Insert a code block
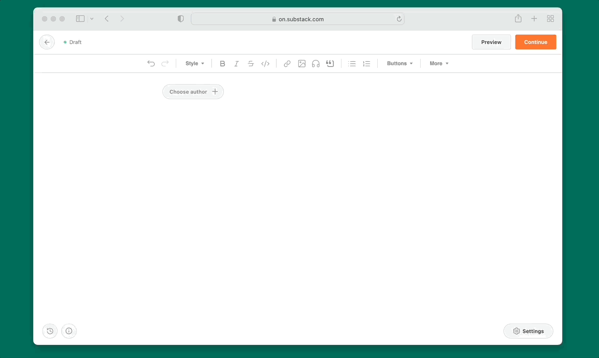Screen dimensions: 599x358 (265, 63)
